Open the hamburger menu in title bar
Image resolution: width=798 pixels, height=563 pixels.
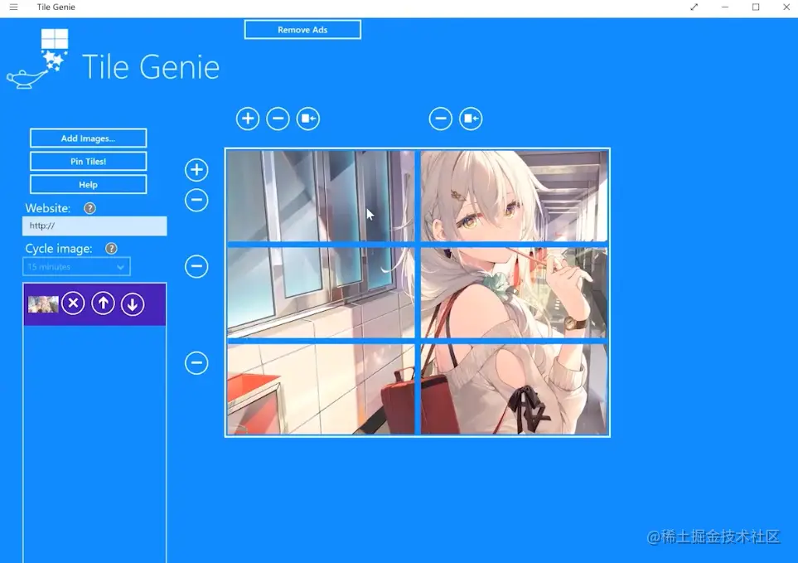pyautogui.click(x=14, y=7)
